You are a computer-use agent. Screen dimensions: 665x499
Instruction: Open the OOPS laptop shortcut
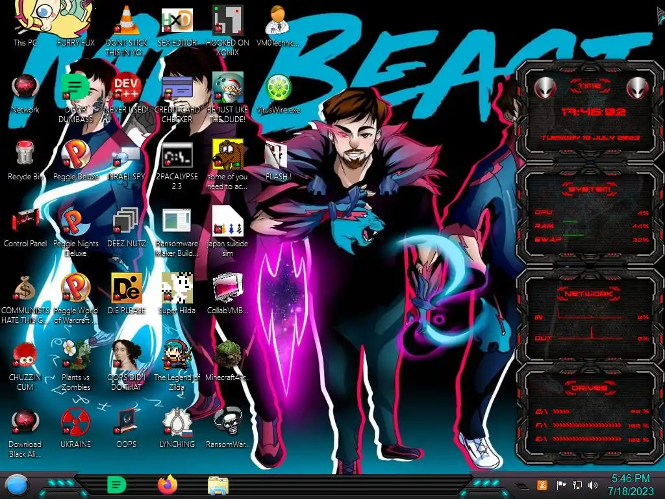[127, 429]
